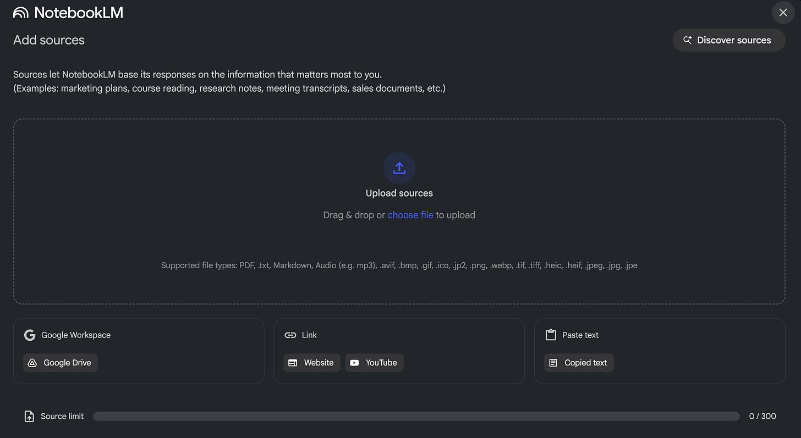Click the Upload sources heading
The width and height of the screenshot is (801, 438).
click(399, 193)
